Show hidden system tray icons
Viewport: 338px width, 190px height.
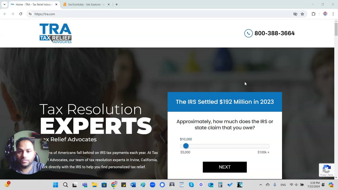pos(261,185)
